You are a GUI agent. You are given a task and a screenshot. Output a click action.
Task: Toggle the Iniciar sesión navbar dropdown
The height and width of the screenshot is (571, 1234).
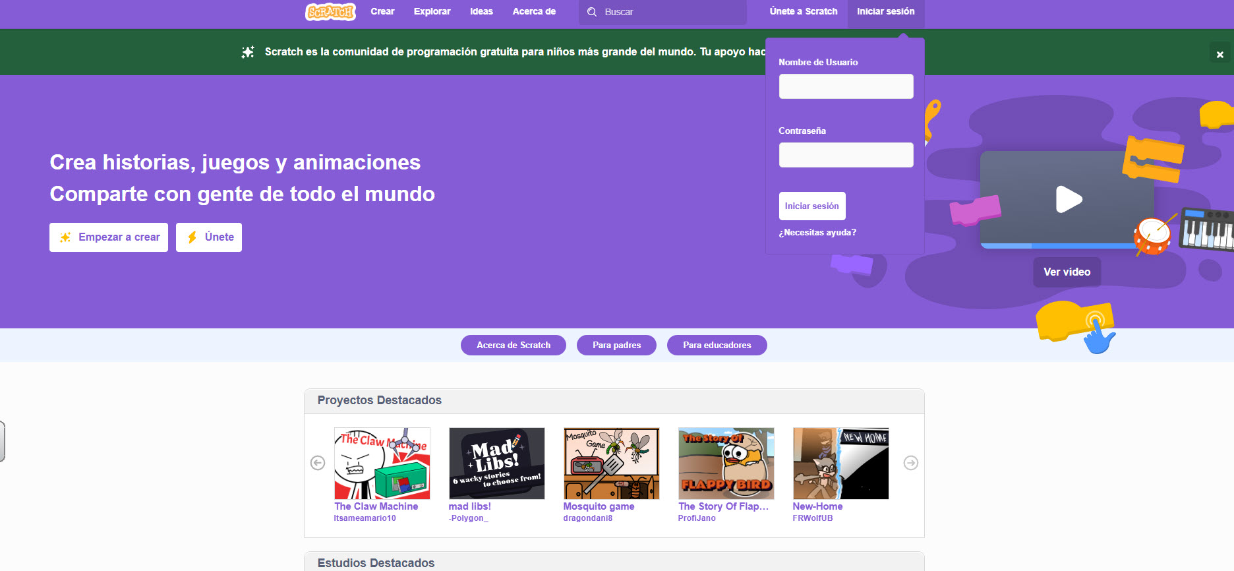[886, 11]
